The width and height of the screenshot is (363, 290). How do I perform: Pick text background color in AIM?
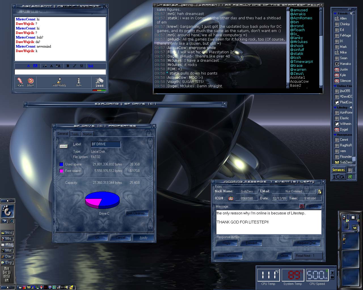point(35,66)
